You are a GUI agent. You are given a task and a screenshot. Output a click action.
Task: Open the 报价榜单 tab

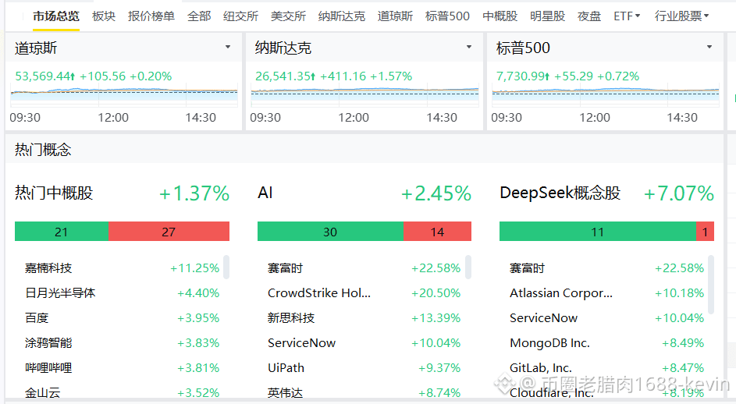point(151,16)
